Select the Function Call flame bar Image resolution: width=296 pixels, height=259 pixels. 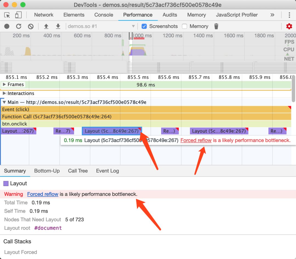(x=146, y=116)
